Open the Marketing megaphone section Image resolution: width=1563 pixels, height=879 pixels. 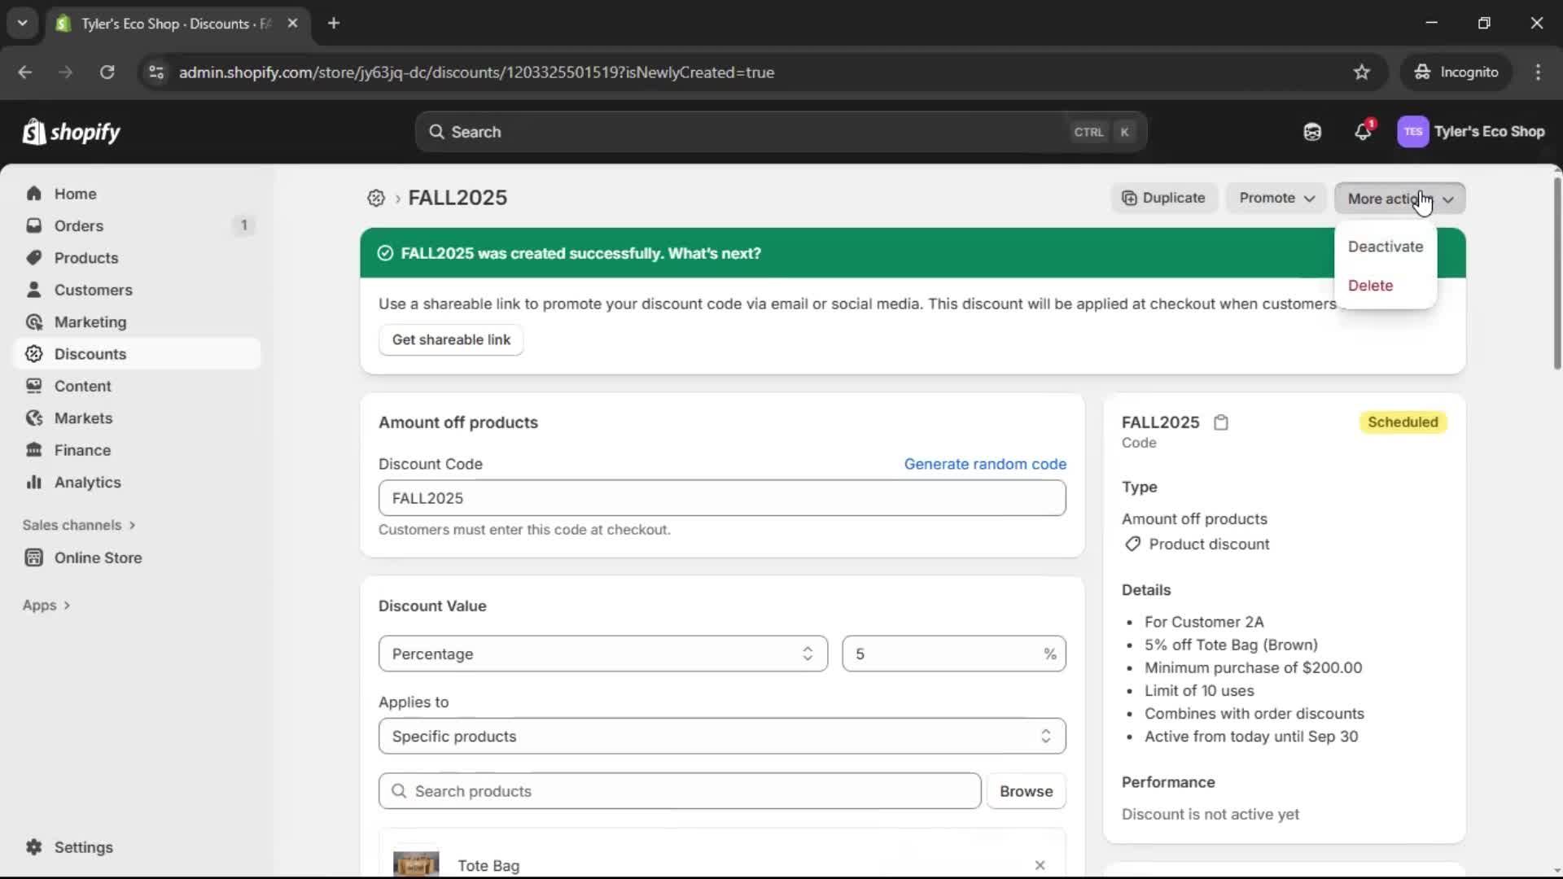point(88,321)
